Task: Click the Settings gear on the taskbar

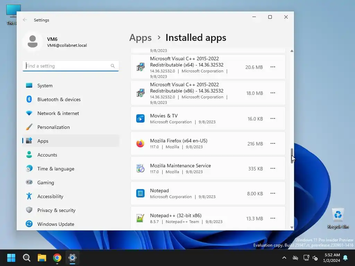Action: pos(72,258)
